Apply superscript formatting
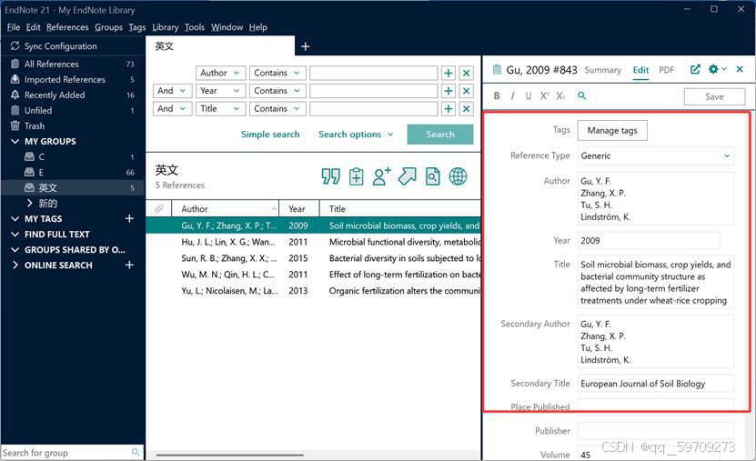The height and width of the screenshot is (461, 756). point(544,95)
